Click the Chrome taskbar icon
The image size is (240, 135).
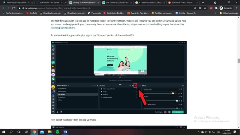pos(34,132)
